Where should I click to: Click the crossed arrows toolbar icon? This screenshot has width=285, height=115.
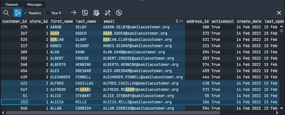click(108, 13)
